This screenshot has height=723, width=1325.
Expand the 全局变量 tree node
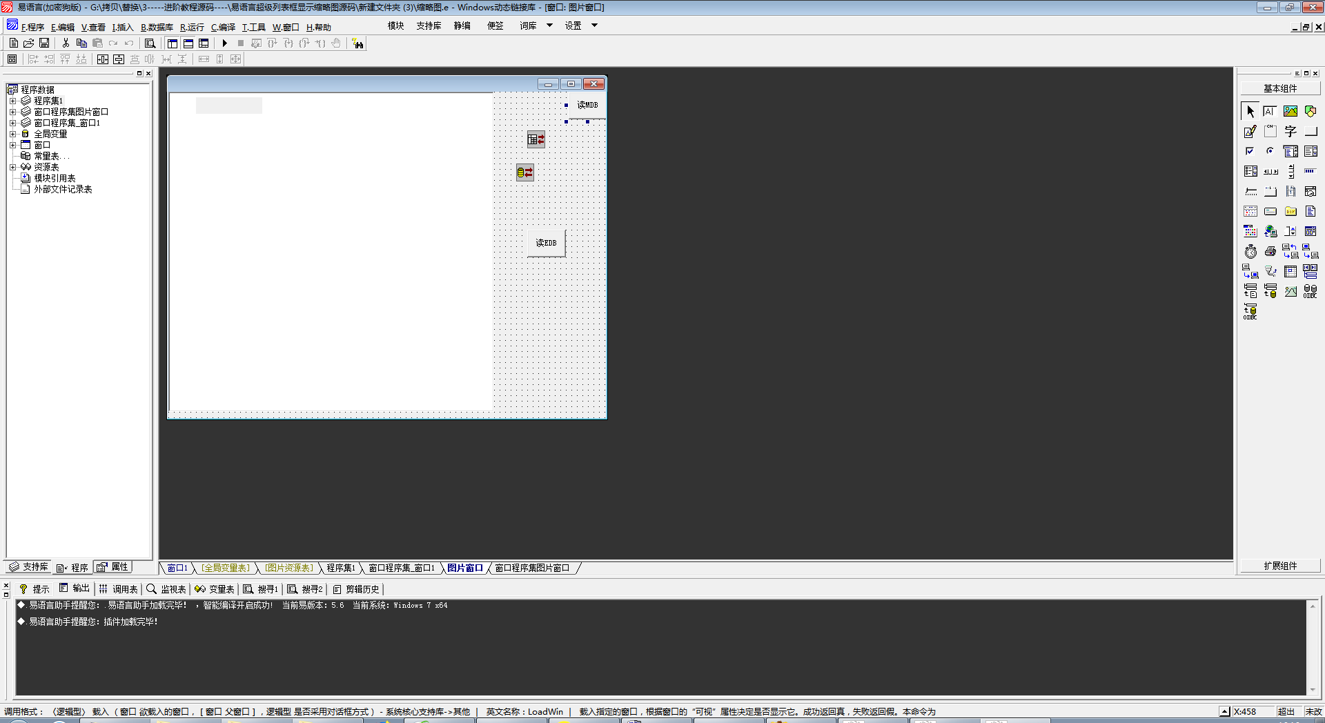point(12,134)
